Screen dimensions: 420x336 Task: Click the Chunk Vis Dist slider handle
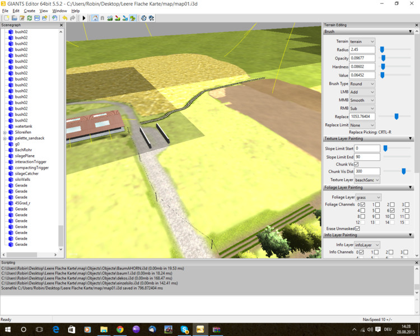pos(404,171)
